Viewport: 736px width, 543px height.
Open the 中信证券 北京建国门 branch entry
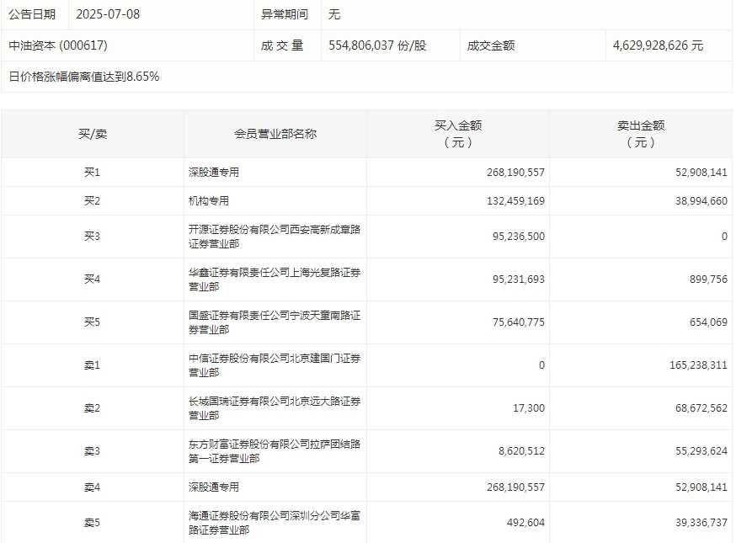tap(275, 365)
